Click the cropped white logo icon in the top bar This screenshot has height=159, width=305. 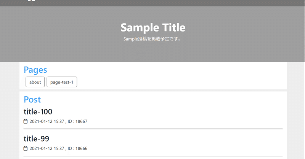[x=31, y=1]
